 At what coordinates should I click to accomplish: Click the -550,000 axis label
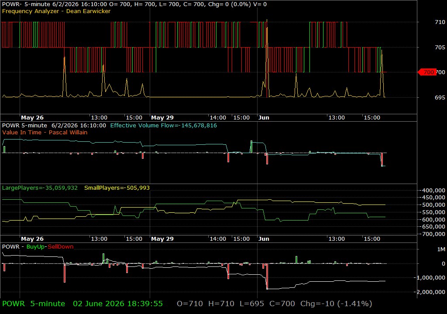(x=432, y=212)
